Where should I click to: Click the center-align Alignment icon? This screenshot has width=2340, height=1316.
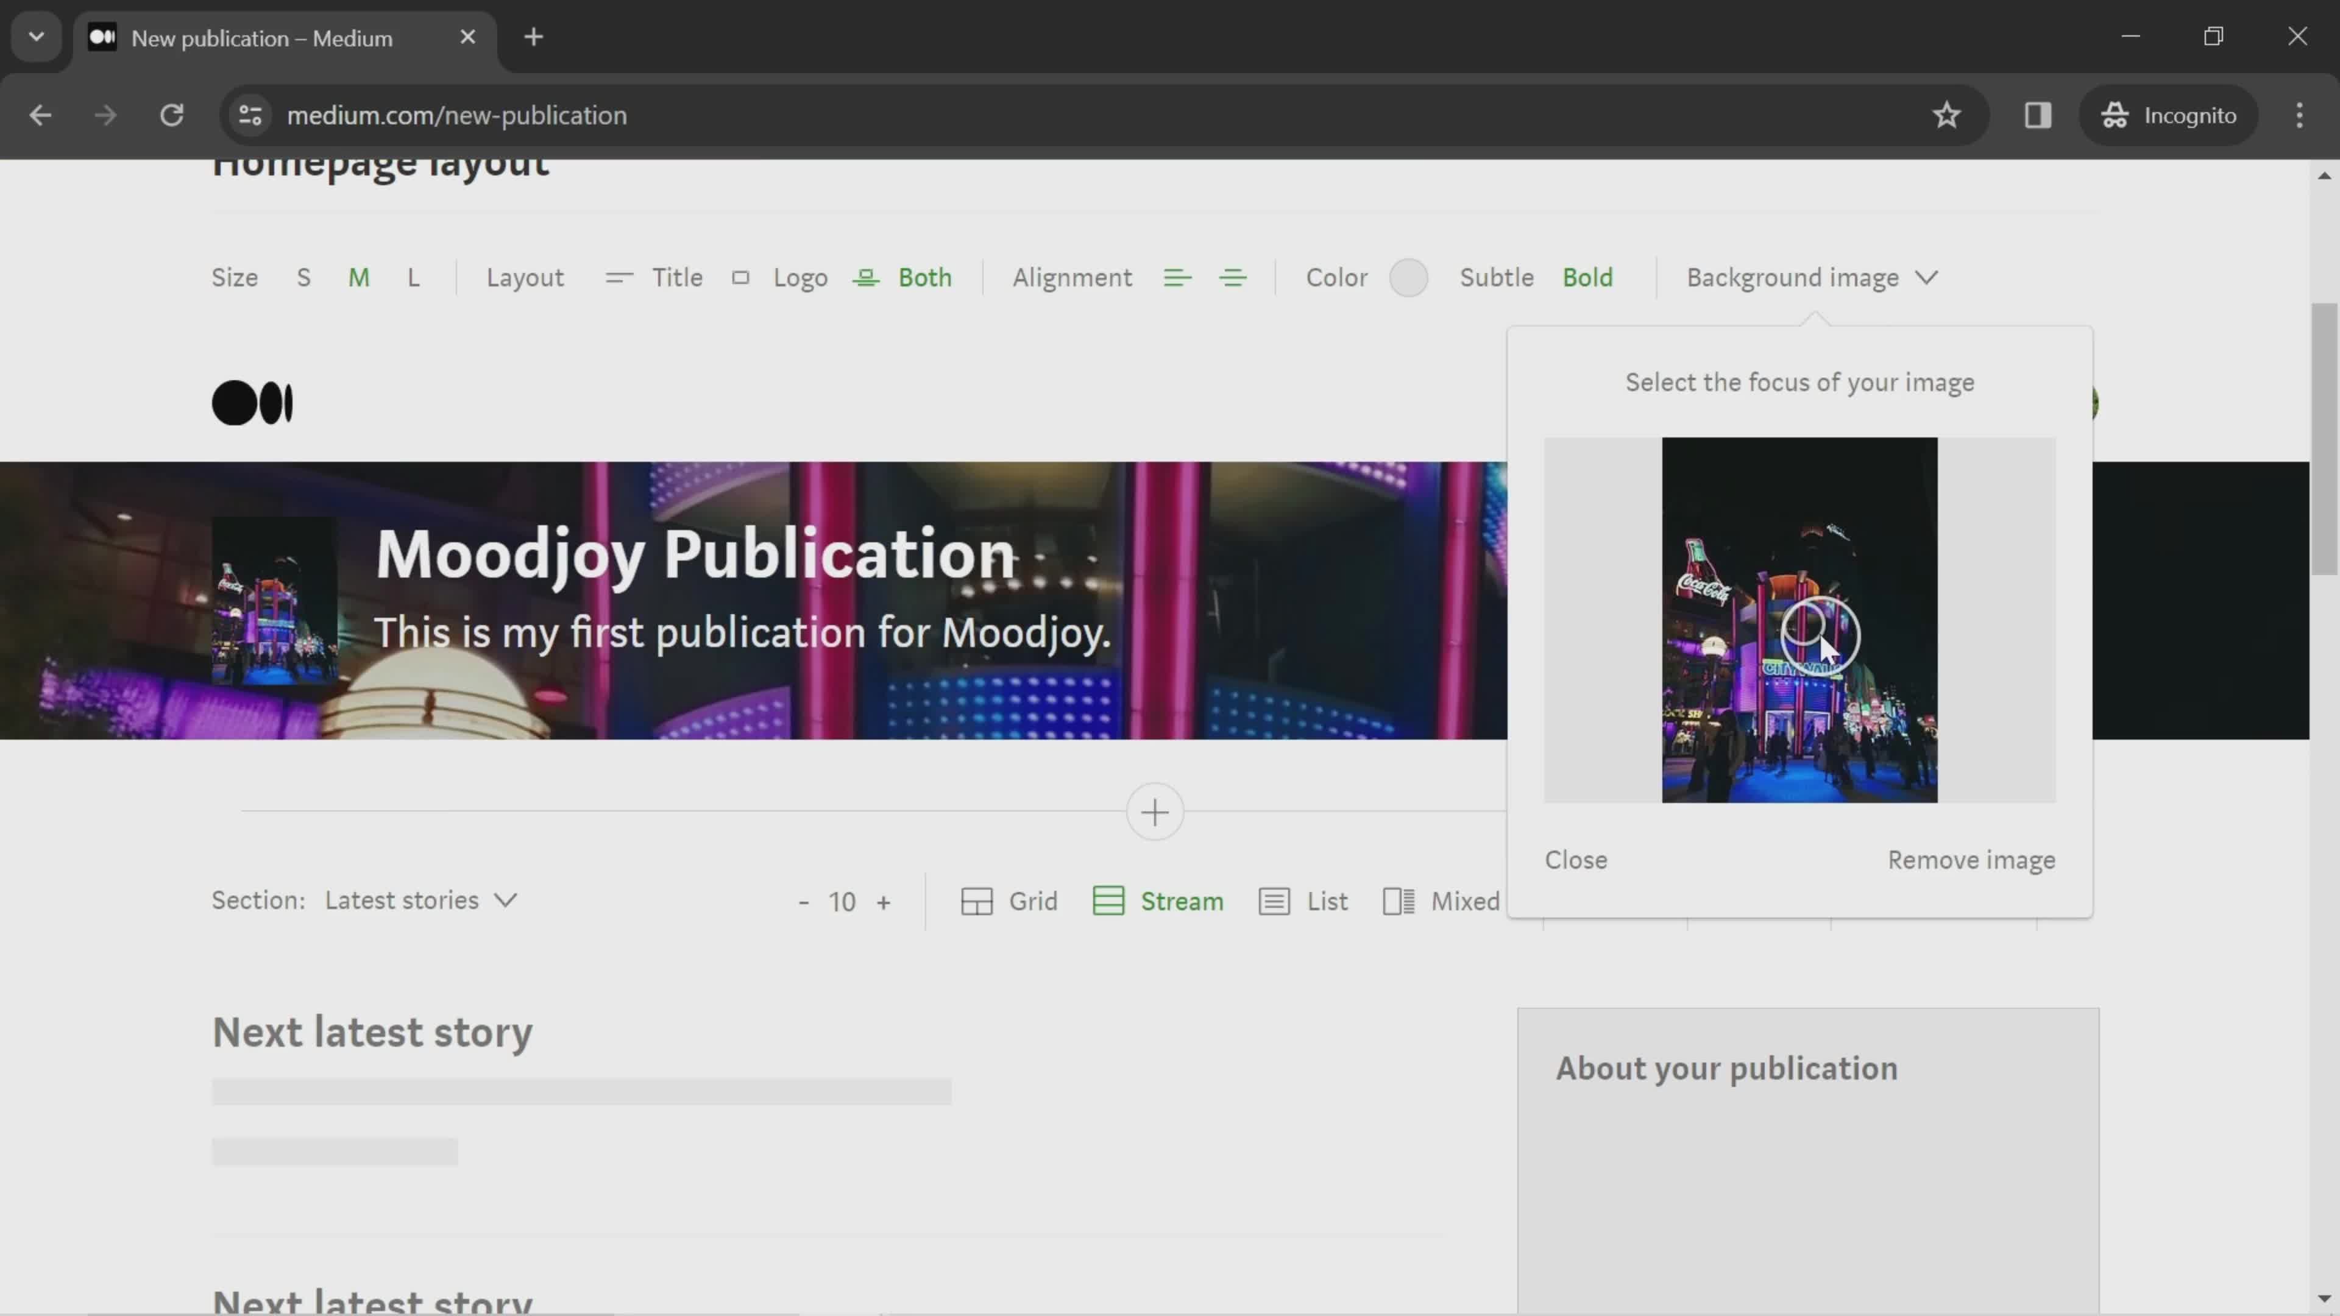pos(1234,277)
